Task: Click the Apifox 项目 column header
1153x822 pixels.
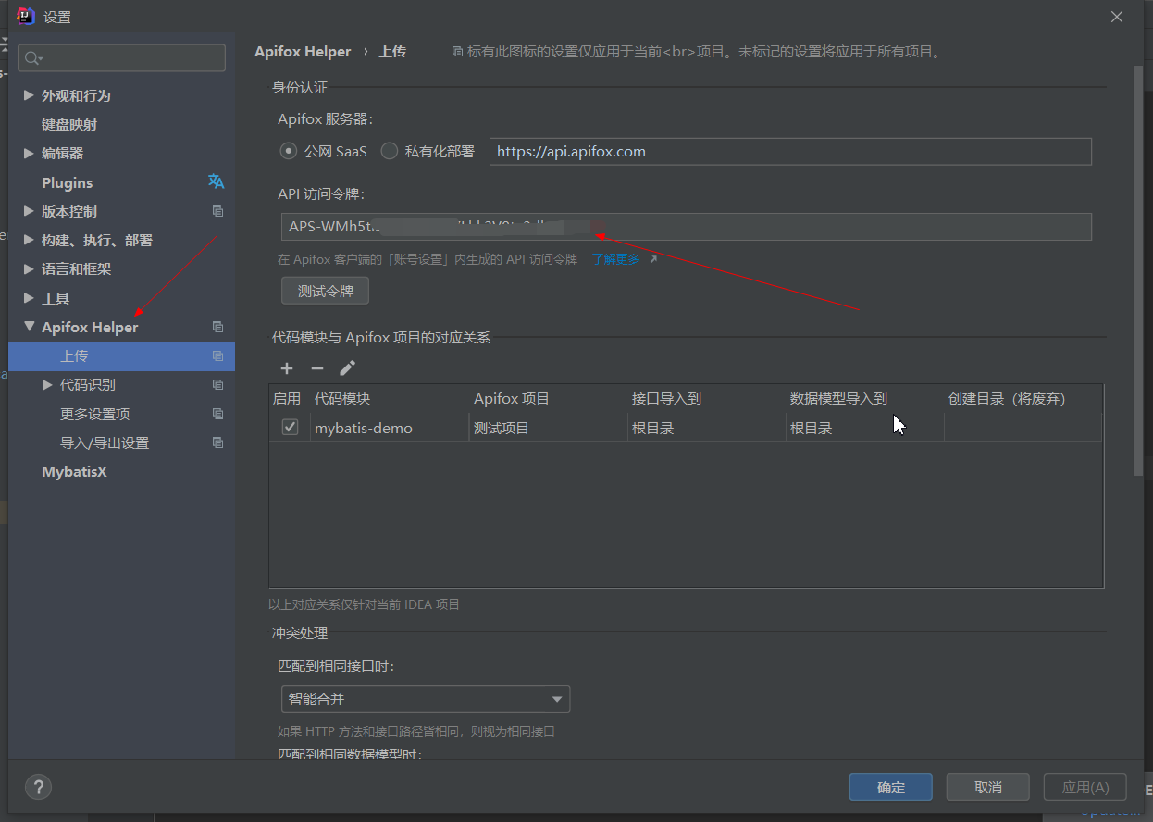Action: pos(549,399)
